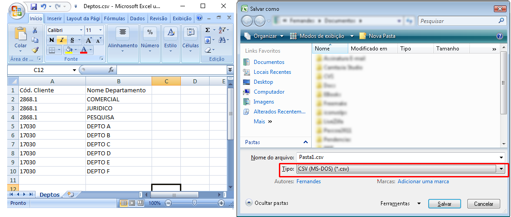Screen dimensions: 511x217
Task: Toggle italic formatting I button
Action: (62, 40)
